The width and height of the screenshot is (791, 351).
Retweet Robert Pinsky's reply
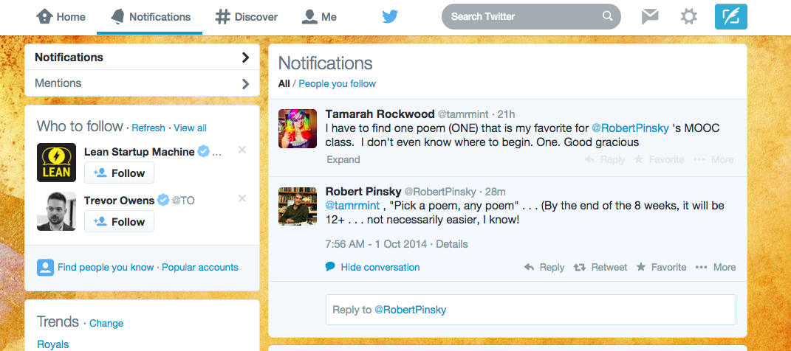pos(600,267)
